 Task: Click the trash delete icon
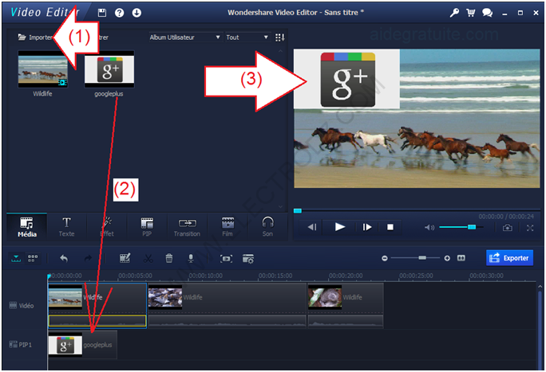(x=169, y=258)
